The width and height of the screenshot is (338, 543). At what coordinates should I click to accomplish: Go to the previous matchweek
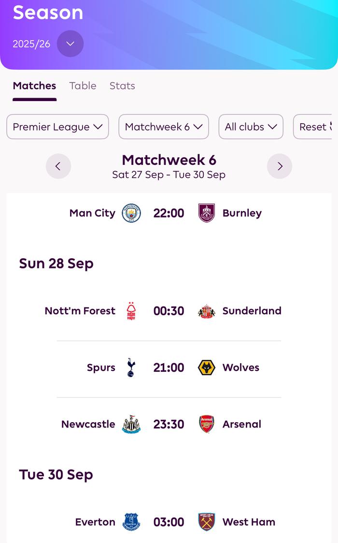[x=58, y=166]
